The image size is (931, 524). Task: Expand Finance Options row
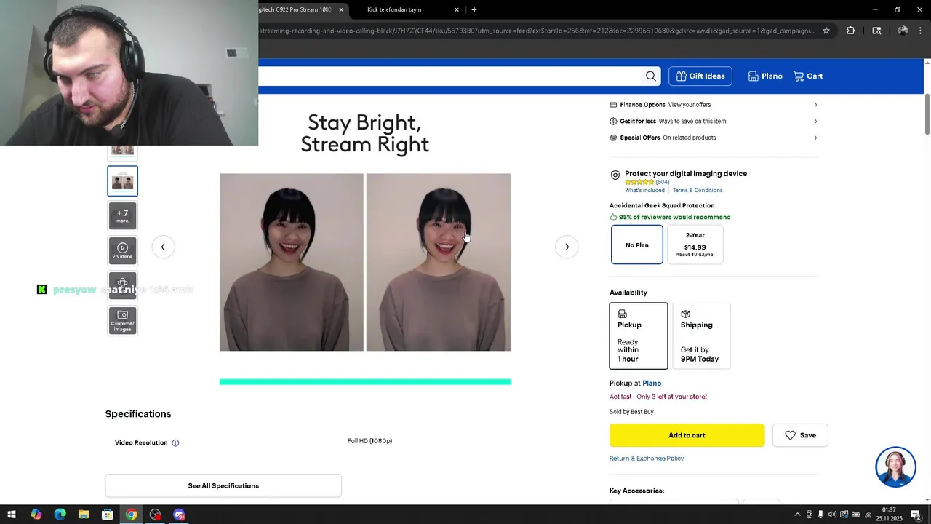(713, 105)
